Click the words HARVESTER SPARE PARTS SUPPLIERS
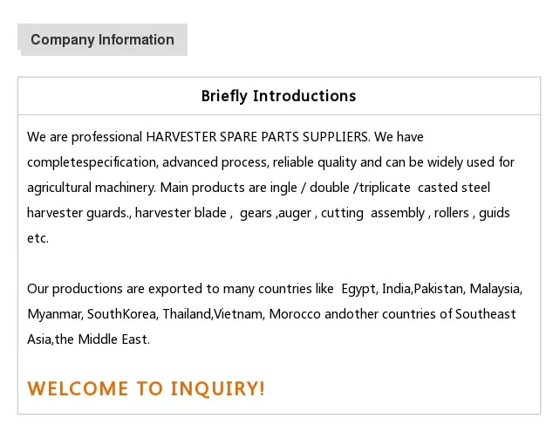The image size is (553, 425). pos(258,137)
